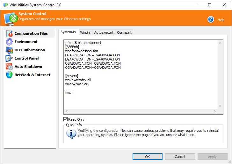This screenshot has width=232, height=164.
Task: Click the line "EGA40WOA.FON=EGA40WOA.FON"
Action: (93, 59)
